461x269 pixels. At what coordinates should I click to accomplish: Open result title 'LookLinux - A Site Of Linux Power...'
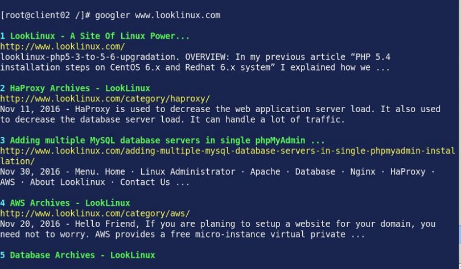pos(100,36)
